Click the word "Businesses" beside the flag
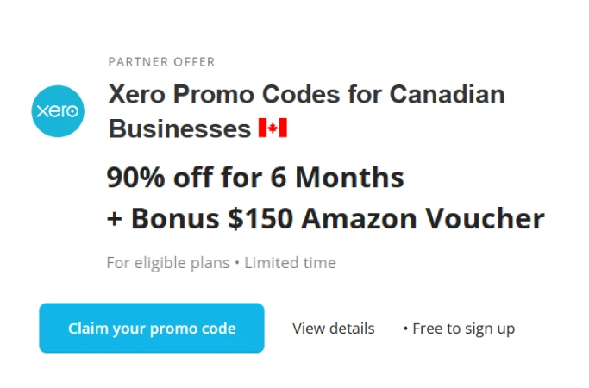589x388 pixels. click(x=179, y=129)
